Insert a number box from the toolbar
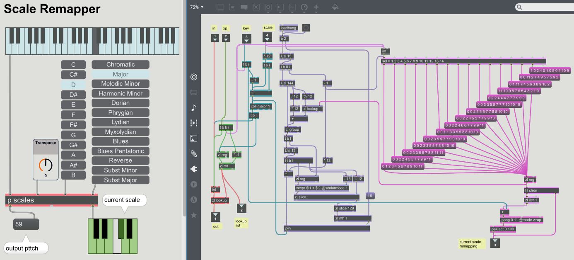 point(280,7)
